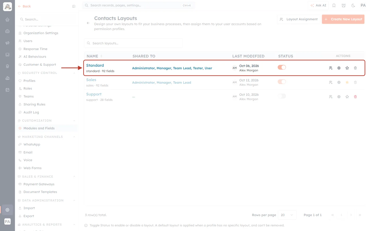Open the inbox icon in left rail
The width and height of the screenshot is (370, 231).
(7, 55)
